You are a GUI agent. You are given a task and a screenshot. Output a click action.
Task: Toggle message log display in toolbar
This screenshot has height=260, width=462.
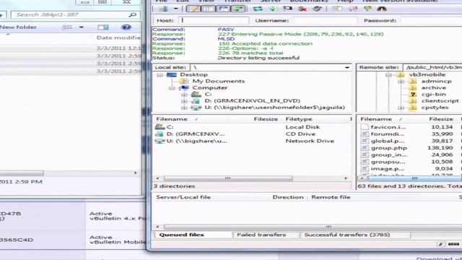[193, 9]
